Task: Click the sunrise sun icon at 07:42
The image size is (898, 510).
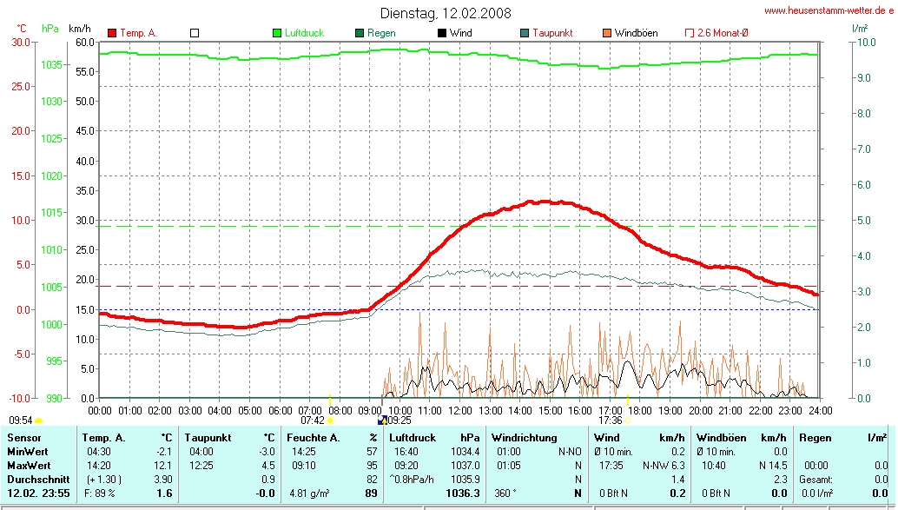Action: click(x=330, y=421)
